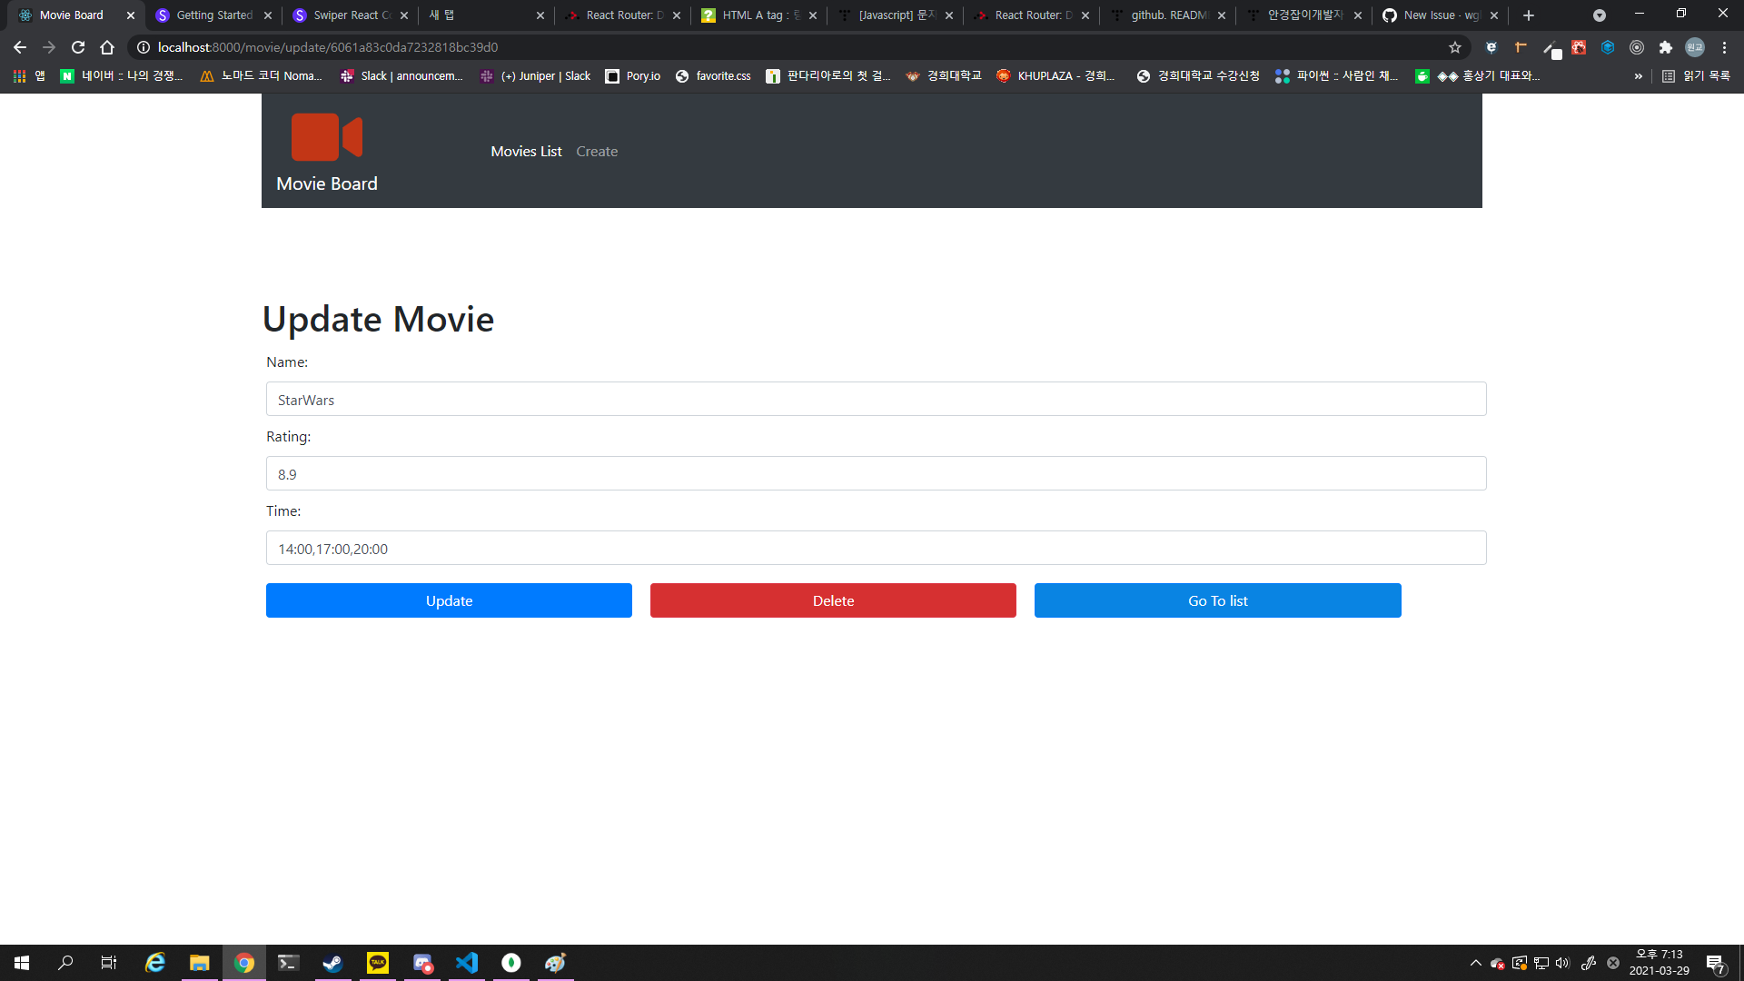This screenshot has height=981, width=1744.
Task: Bookmark this page via the star icon
Action: 1455,47
